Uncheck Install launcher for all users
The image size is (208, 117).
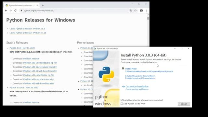122,100
